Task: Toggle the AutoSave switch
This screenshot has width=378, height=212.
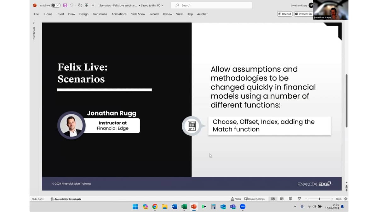Action: [56, 5]
